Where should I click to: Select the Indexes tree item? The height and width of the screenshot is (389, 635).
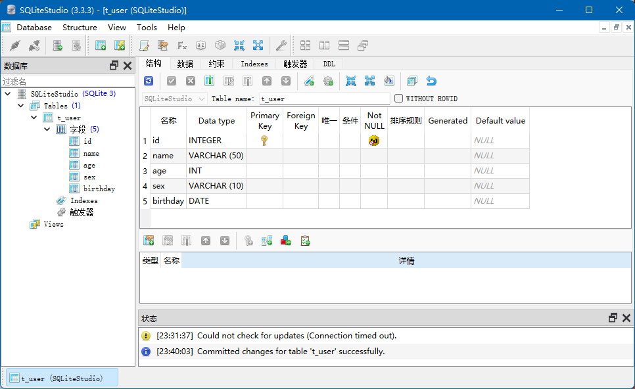point(84,200)
